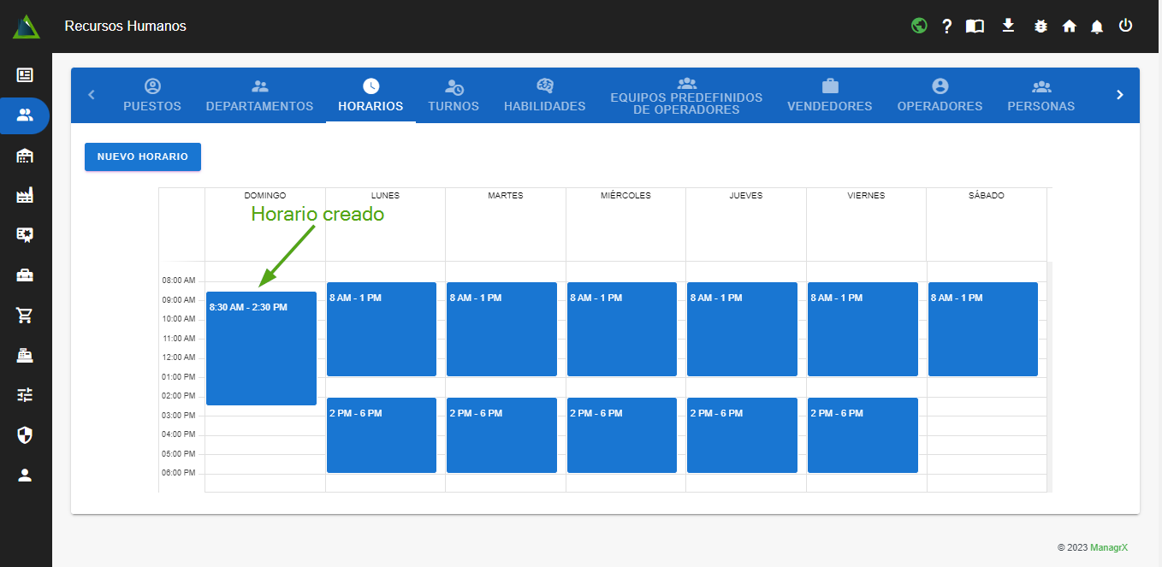Screen dimensions: 1162x567
Task: Open the warehouse sidebar icon
Action: (25, 156)
